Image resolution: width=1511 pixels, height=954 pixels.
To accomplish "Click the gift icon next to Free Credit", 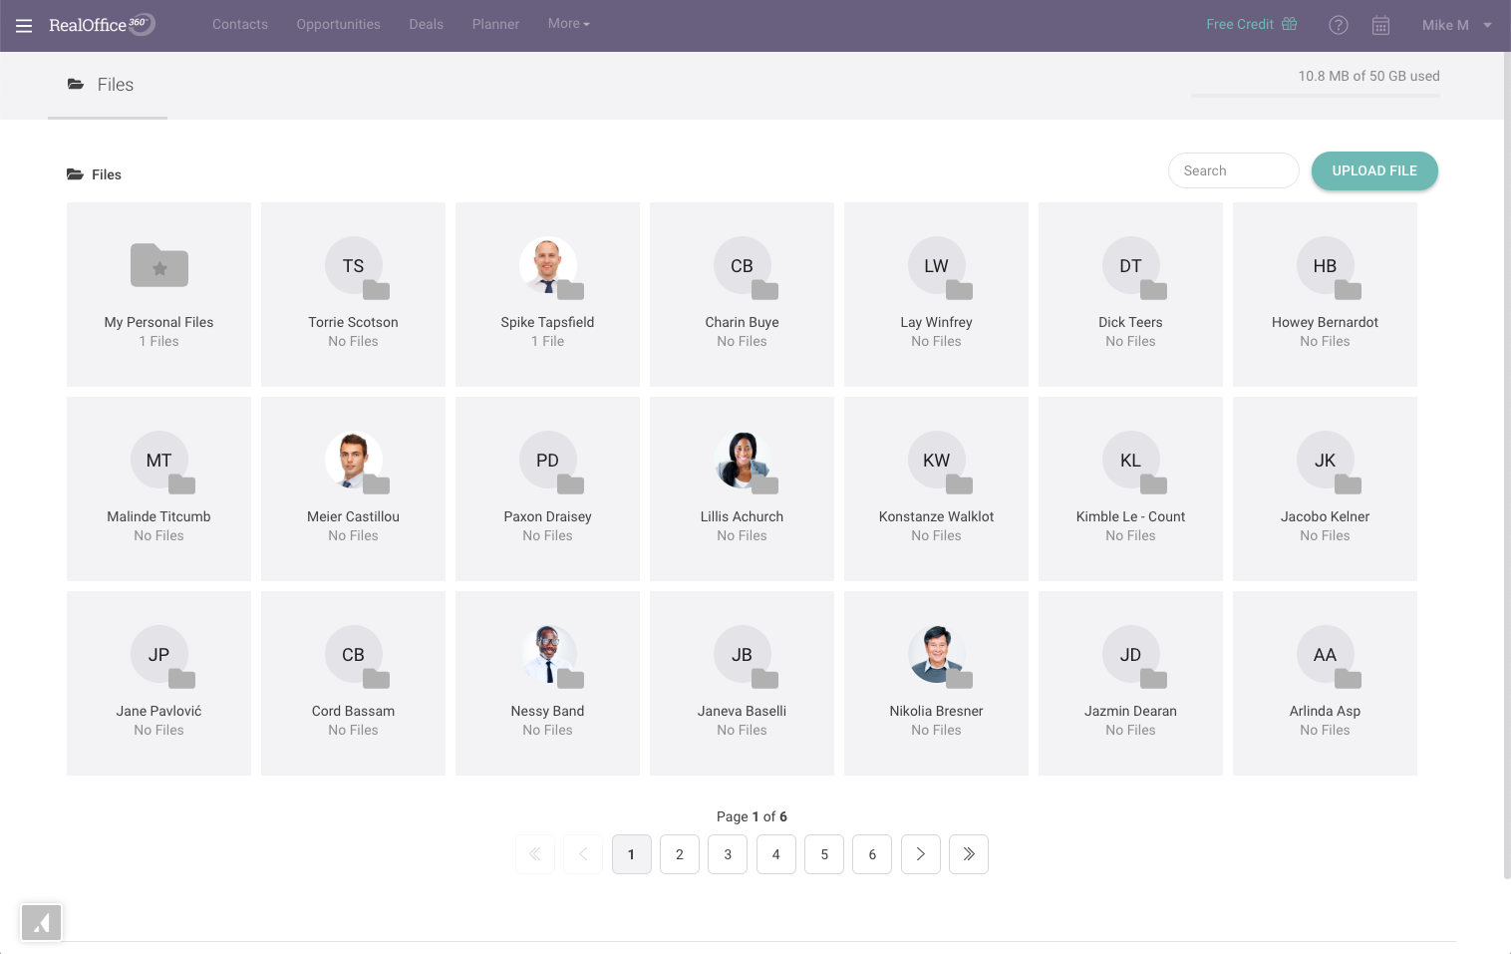I will click(x=1288, y=24).
